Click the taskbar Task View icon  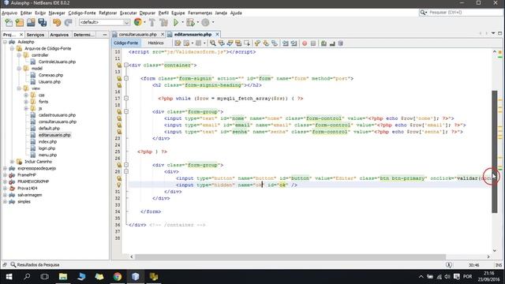pyautogui.click(x=44, y=277)
